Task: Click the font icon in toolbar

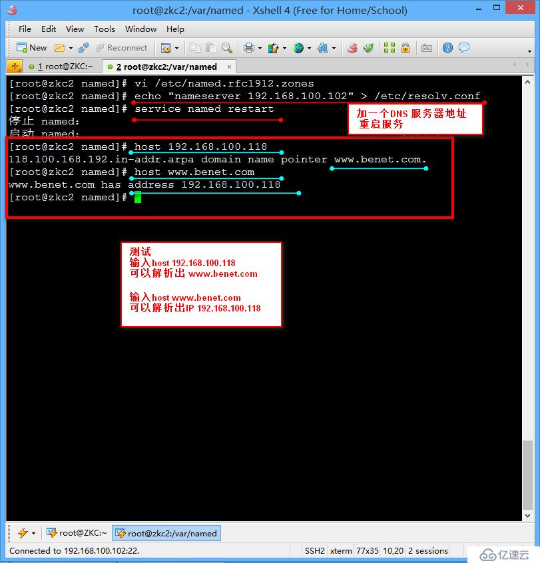Action: tap(323, 48)
